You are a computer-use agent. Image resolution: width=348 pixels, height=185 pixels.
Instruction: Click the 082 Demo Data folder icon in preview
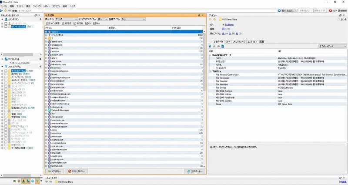coord(220,19)
